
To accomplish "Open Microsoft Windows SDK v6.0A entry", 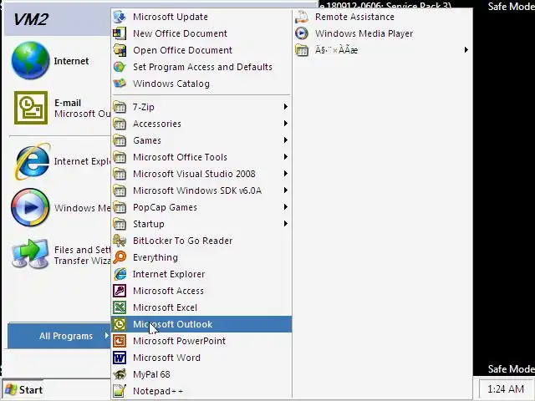I will (x=201, y=190).
